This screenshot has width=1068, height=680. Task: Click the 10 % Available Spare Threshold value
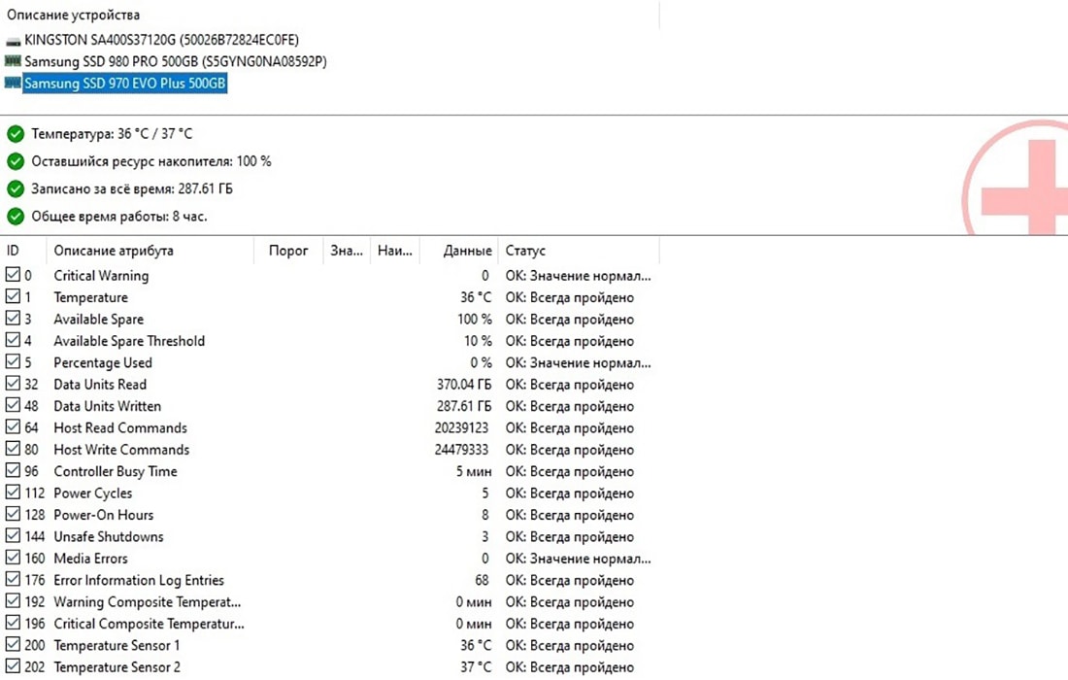click(478, 341)
